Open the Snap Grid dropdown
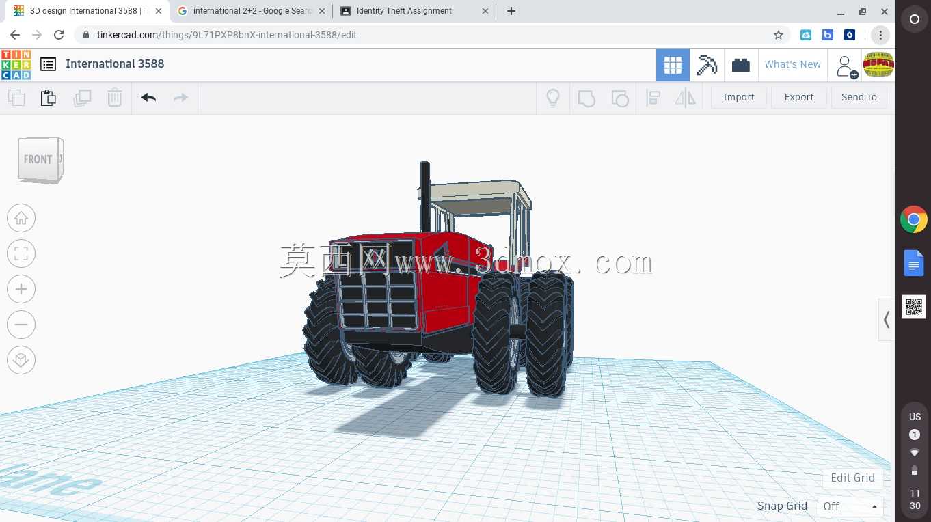 pos(850,506)
